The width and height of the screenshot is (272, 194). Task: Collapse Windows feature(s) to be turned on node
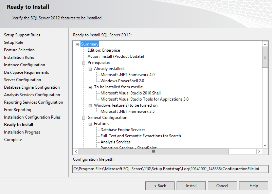(90, 105)
